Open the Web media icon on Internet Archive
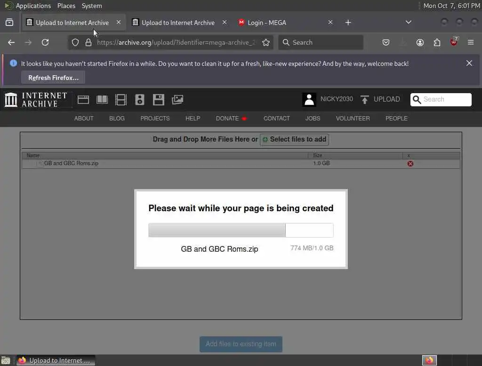 [83, 100]
